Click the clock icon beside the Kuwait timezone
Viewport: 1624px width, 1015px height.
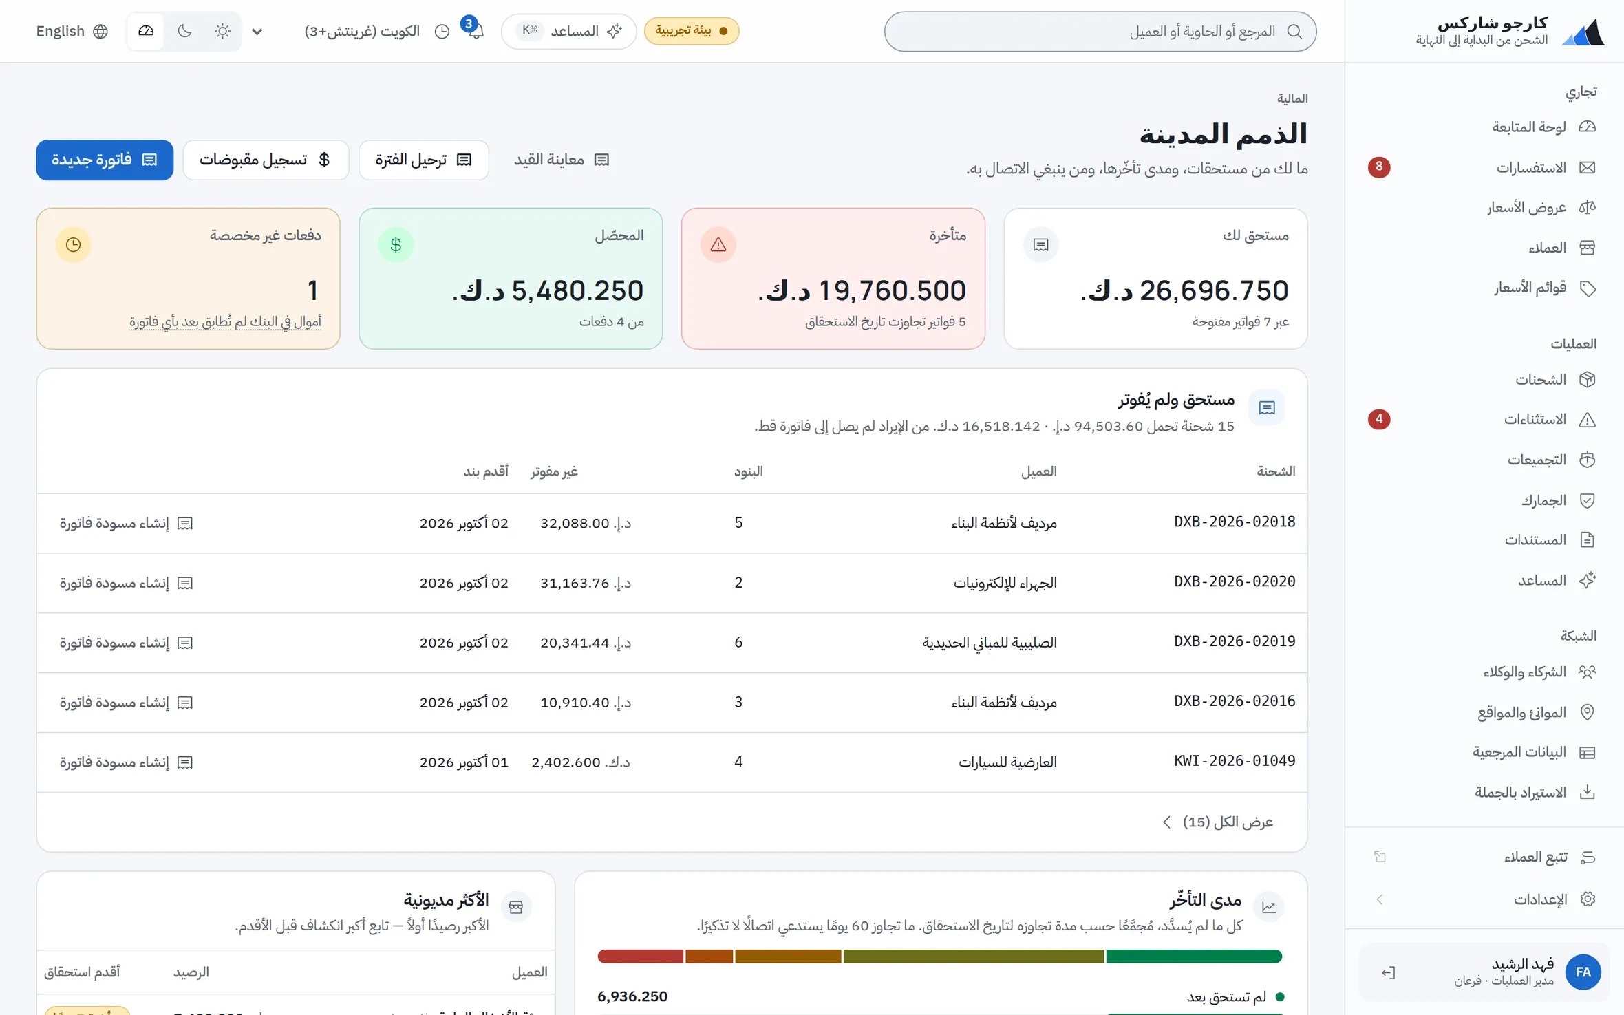(x=442, y=32)
